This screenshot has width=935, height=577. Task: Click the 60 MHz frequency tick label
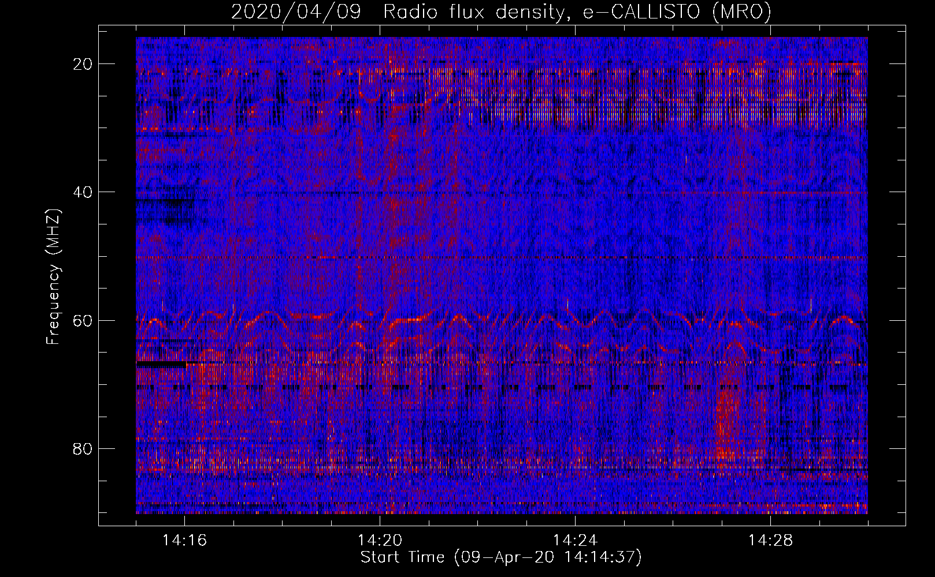pos(83,320)
